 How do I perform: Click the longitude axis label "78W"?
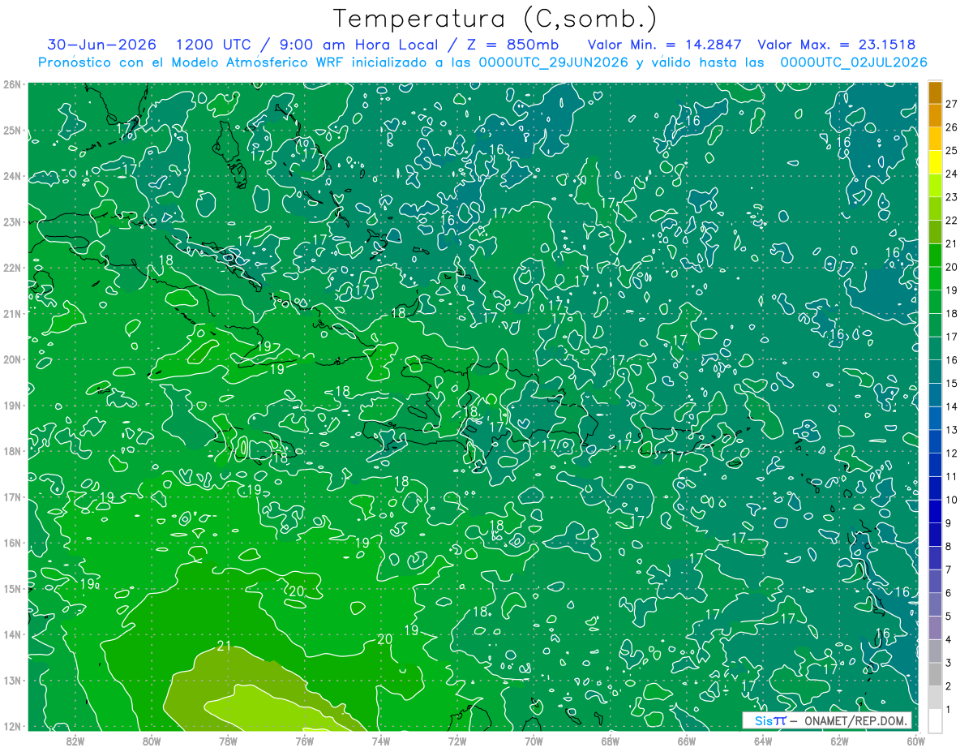(228, 741)
